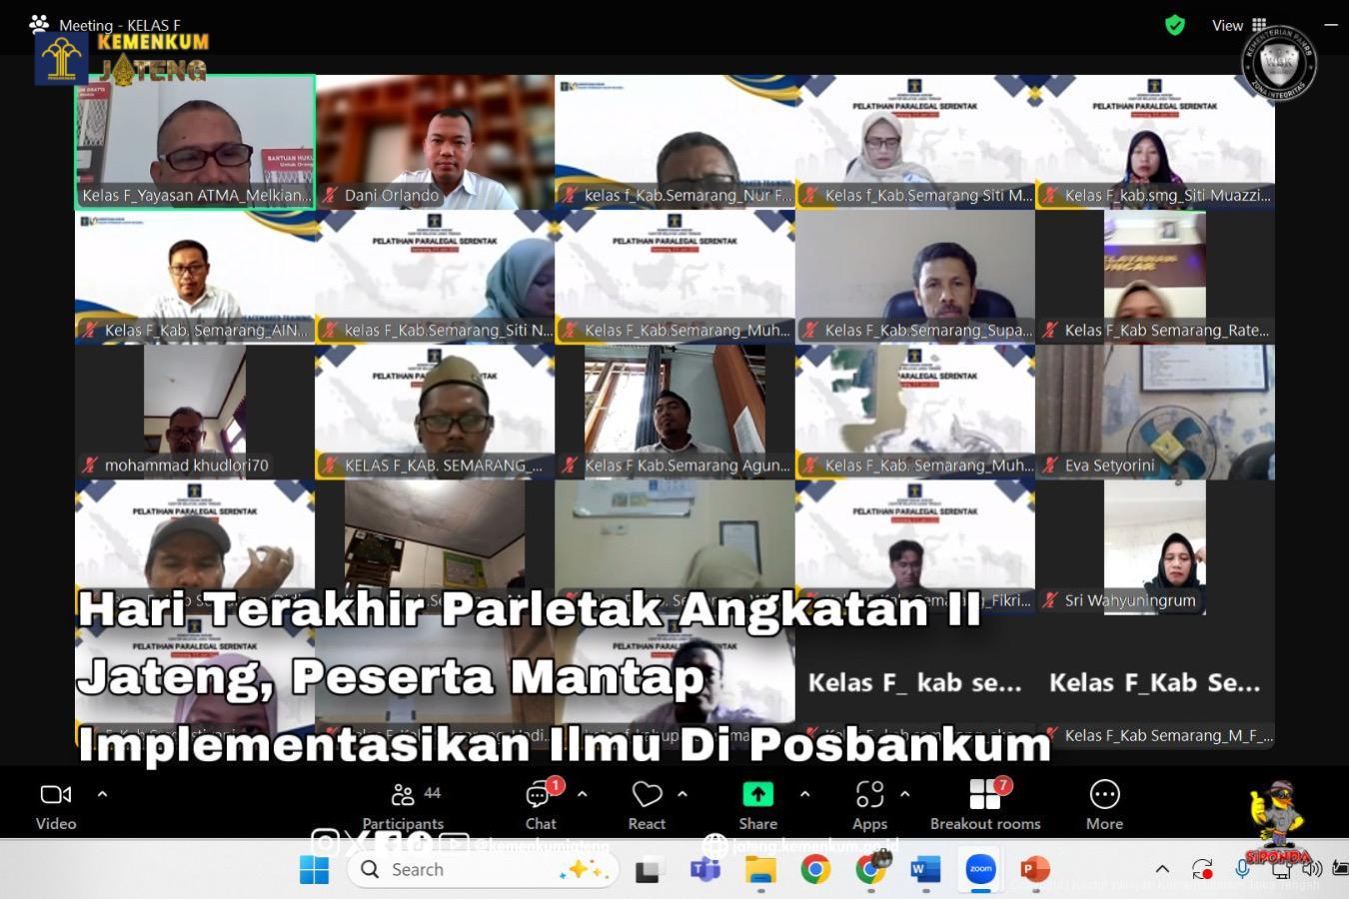1349x899 pixels.
Task: Open the Participants panel
Action: tap(404, 805)
